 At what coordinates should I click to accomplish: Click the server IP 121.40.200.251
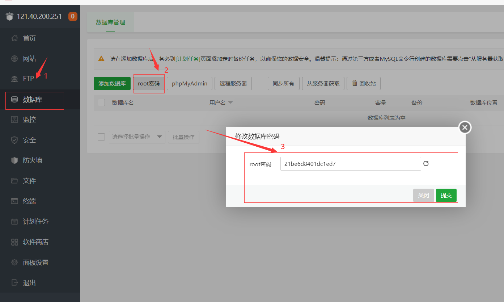click(39, 16)
